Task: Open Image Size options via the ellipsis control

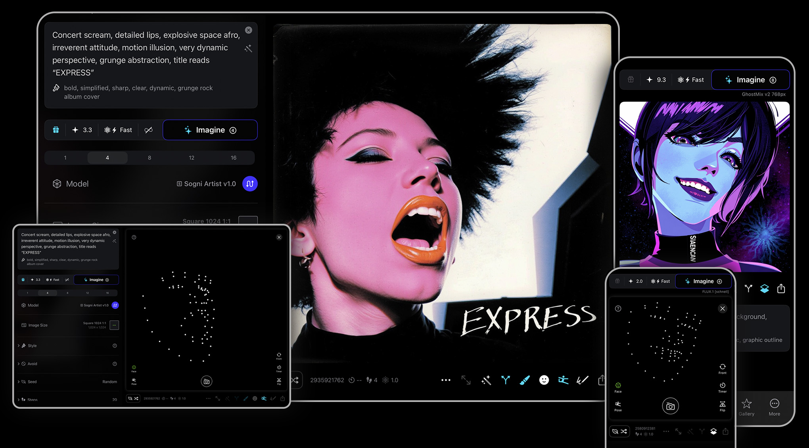Action: (x=114, y=325)
